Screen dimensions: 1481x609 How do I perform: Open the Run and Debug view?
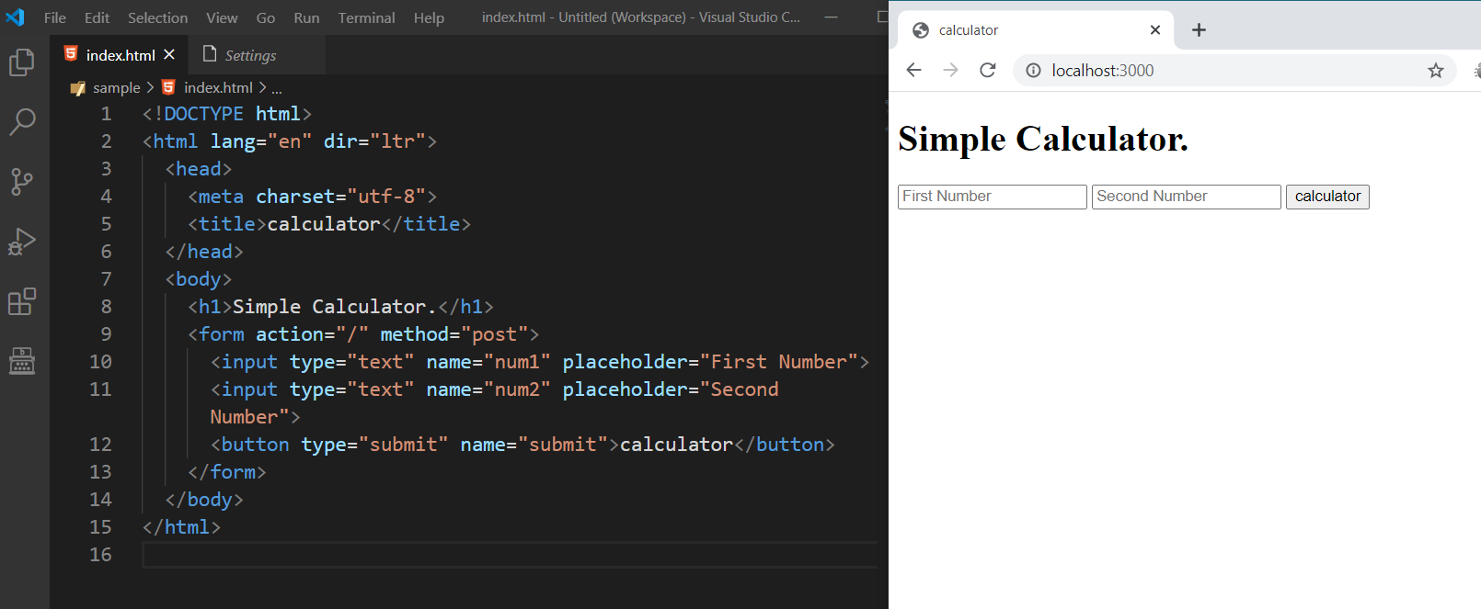(x=22, y=242)
